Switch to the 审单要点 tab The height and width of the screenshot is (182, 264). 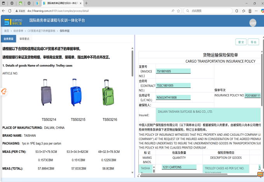coord(24,39)
